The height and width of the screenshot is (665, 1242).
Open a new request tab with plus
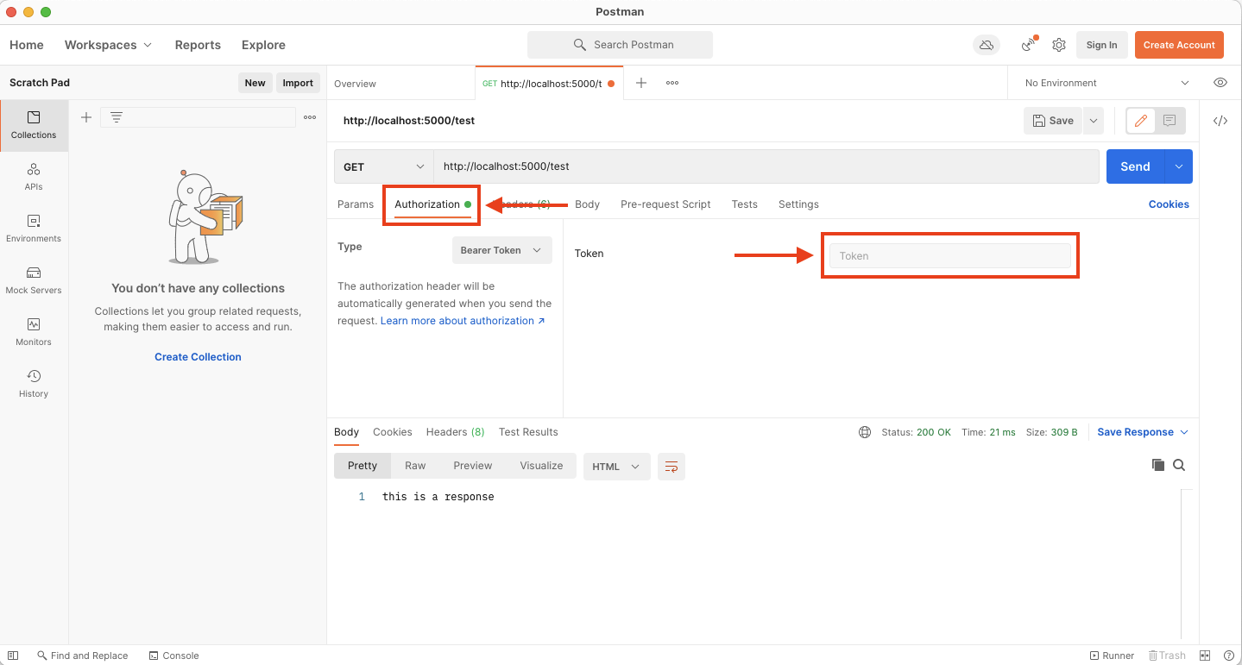pyautogui.click(x=640, y=83)
